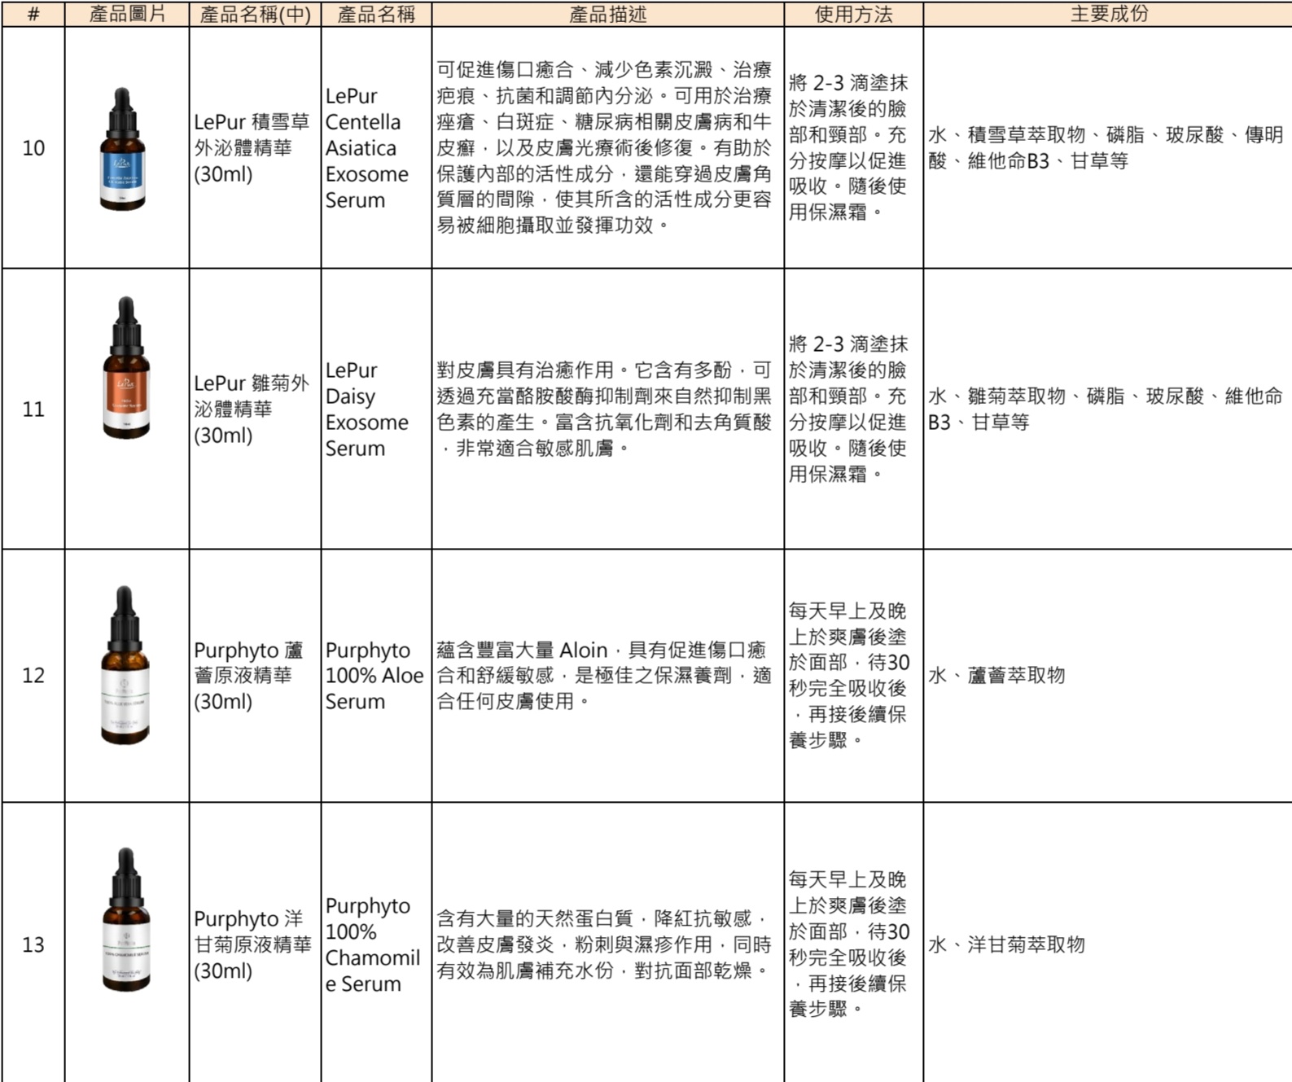This screenshot has height=1082, width=1292.
Task: Click the orange Daisy Exosome serum bottle image
Action: pos(126,368)
